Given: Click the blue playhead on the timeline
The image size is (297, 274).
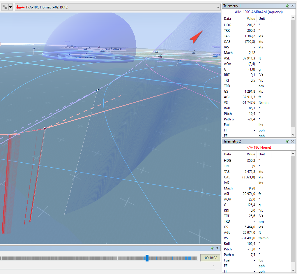Looking at the screenshot, I should click(x=147, y=258).
